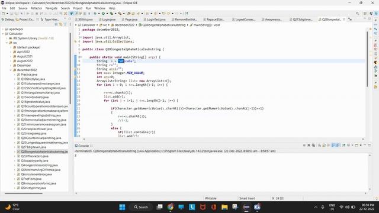
Task: Collapse the december2022 package
Action: 11,70
